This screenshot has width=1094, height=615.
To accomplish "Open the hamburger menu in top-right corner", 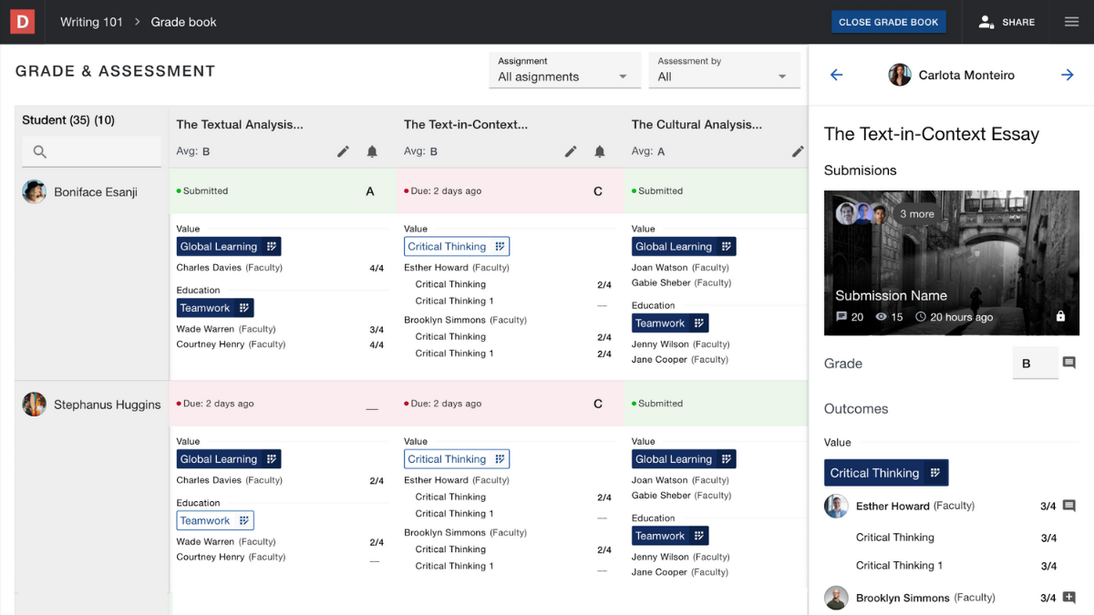I will [x=1071, y=21].
